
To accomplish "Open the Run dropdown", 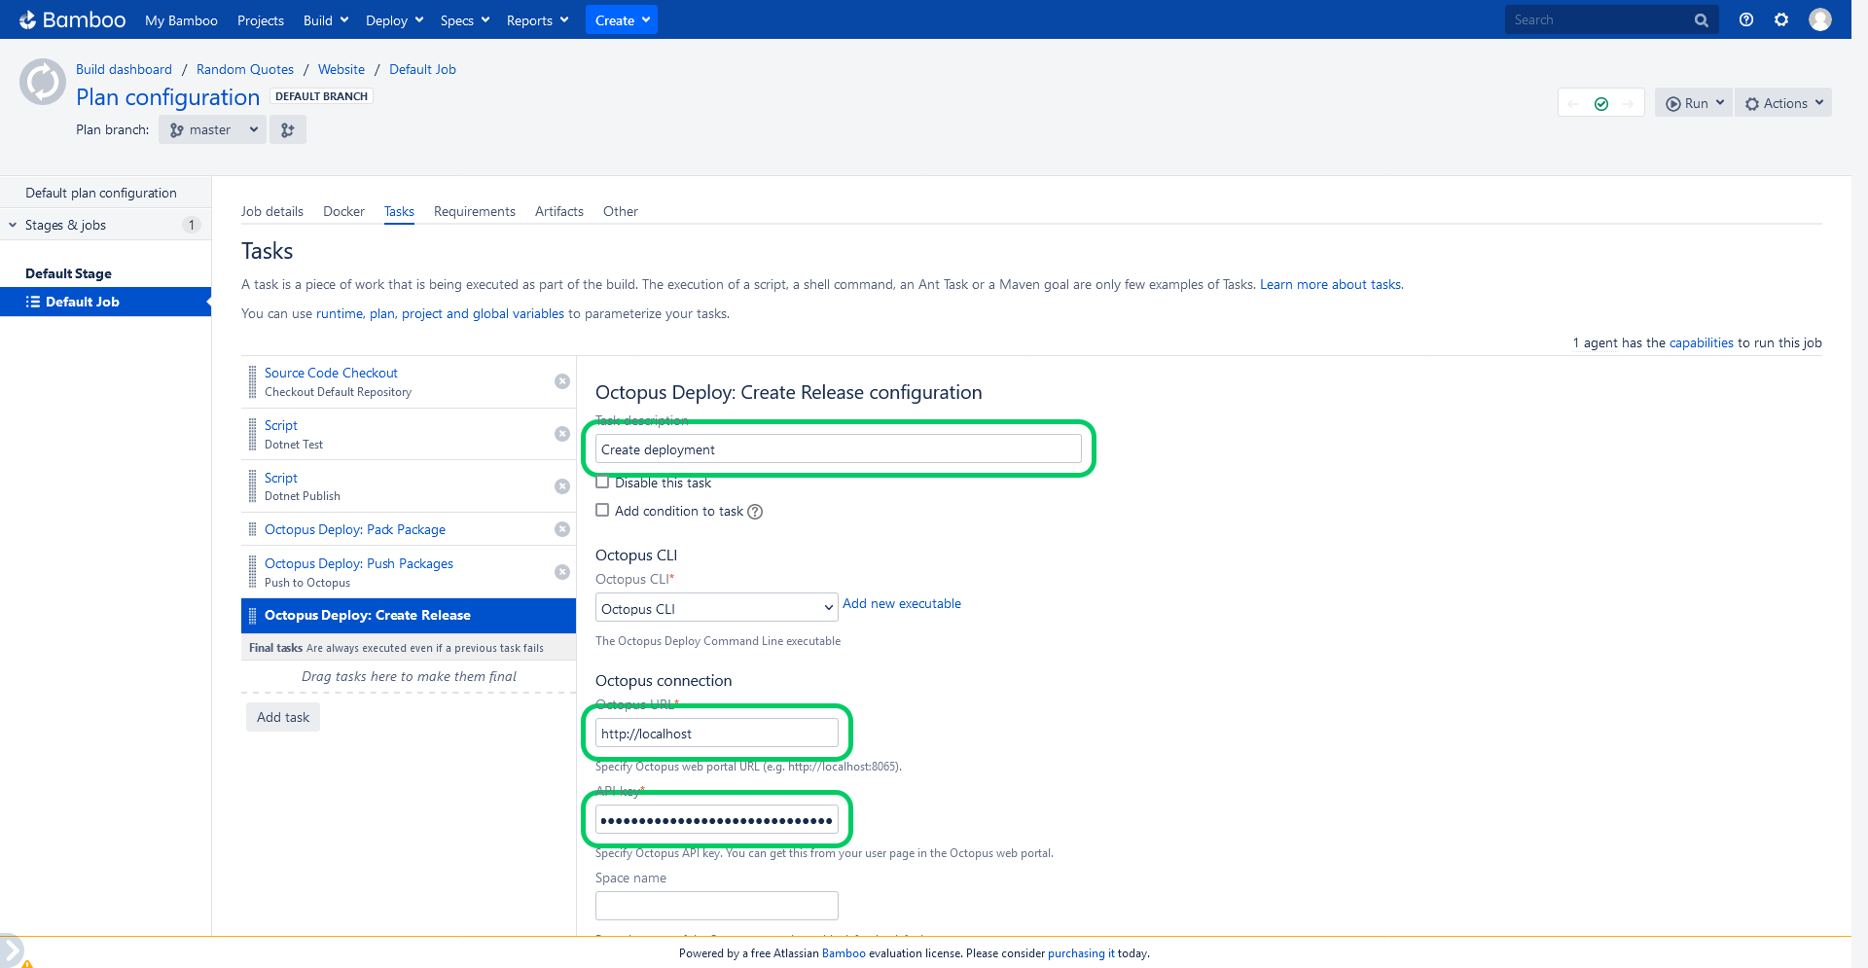I will coord(1694,103).
